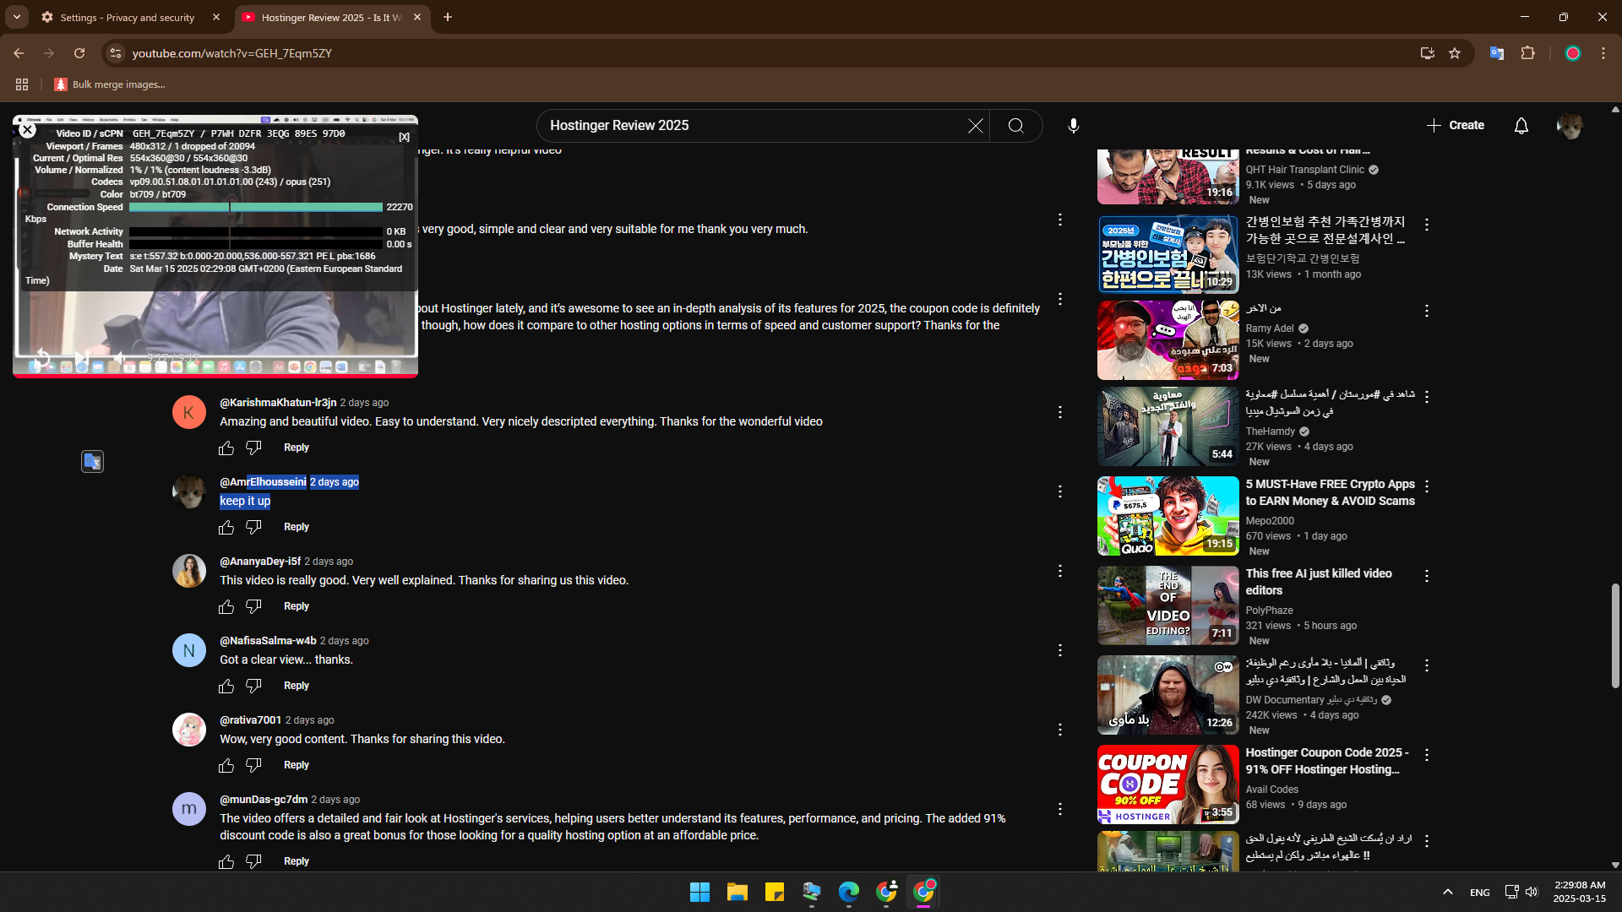Open options menu for AnanyaDey comment
Image resolution: width=1622 pixels, height=912 pixels.
click(1059, 571)
